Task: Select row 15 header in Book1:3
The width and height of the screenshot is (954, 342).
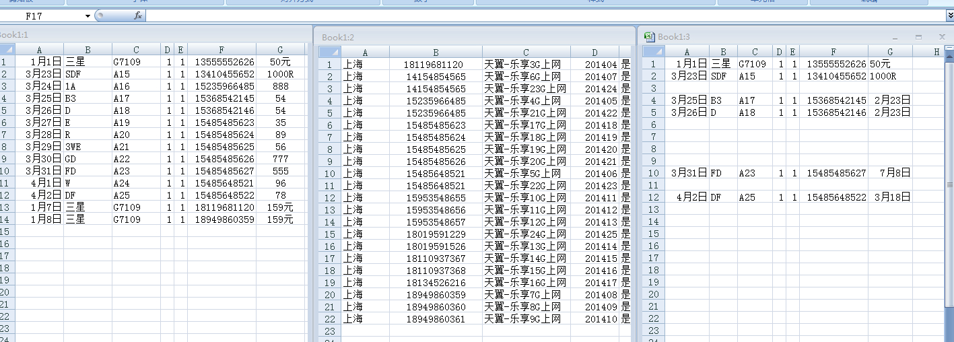Action: (x=654, y=234)
